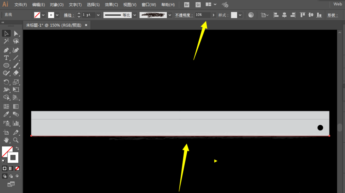Select the Artboard tool
This screenshot has width=345, height=193.
(6, 133)
